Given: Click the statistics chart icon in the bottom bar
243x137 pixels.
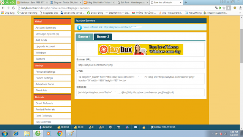Looking at the screenshot, I should [127, 127].
